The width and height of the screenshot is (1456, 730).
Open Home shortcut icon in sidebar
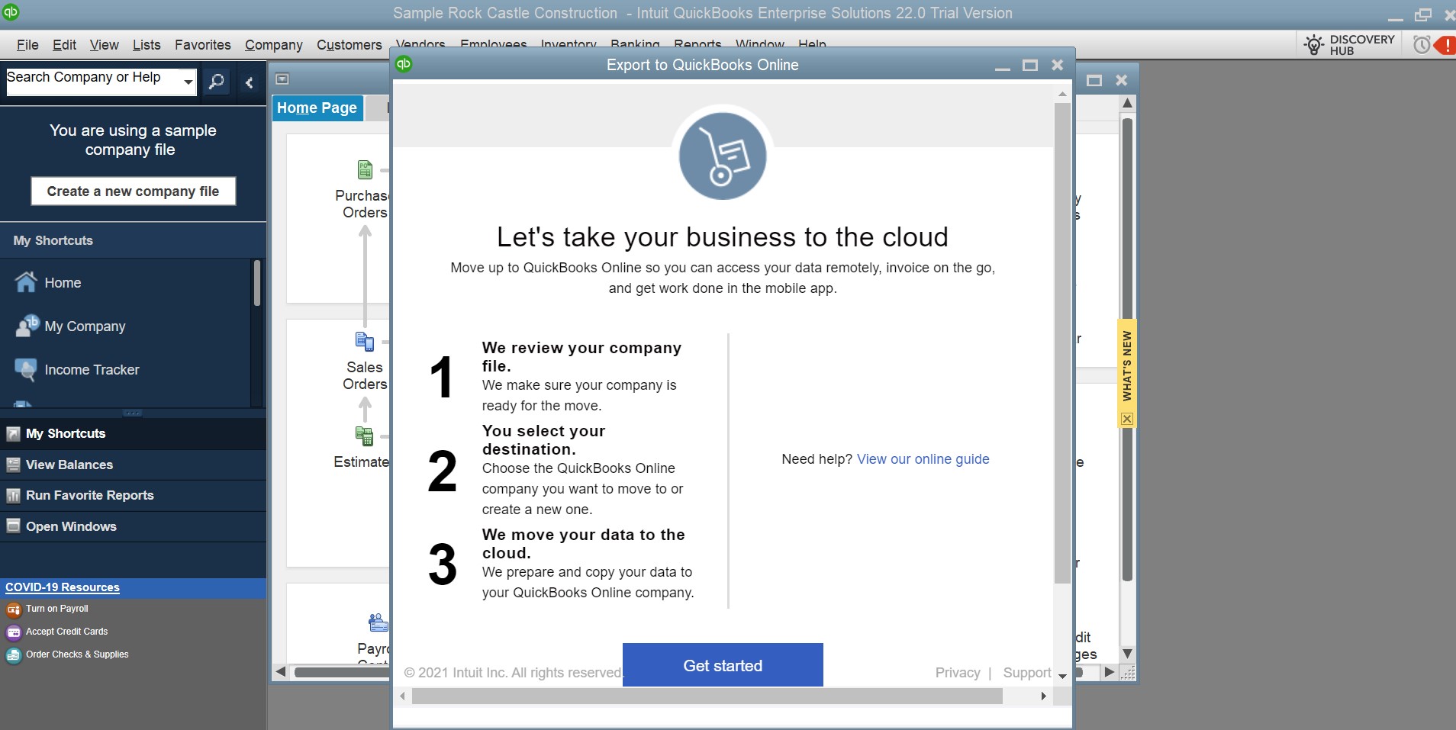pos(26,282)
